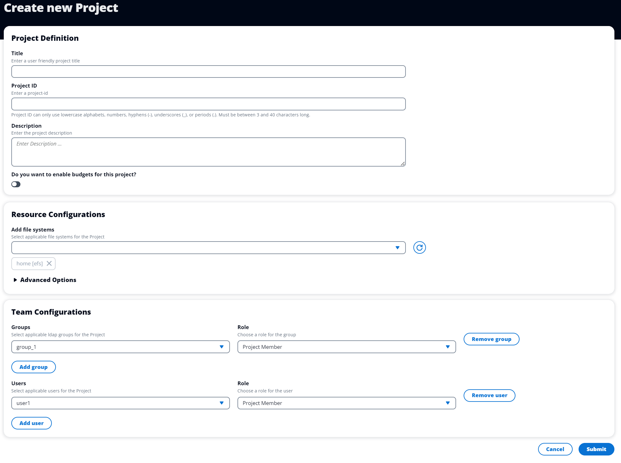Click the Cancel button
Viewport: 621px width, 463px height.
click(555, 449)
